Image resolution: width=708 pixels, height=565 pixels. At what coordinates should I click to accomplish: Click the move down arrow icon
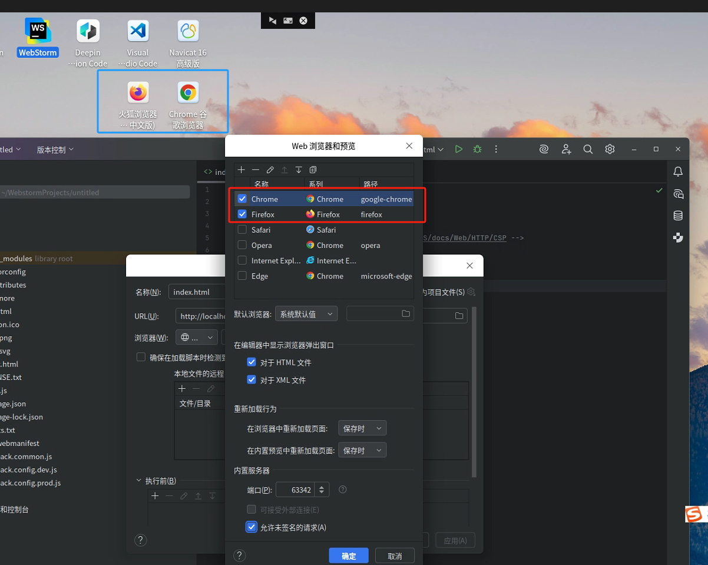299,170
